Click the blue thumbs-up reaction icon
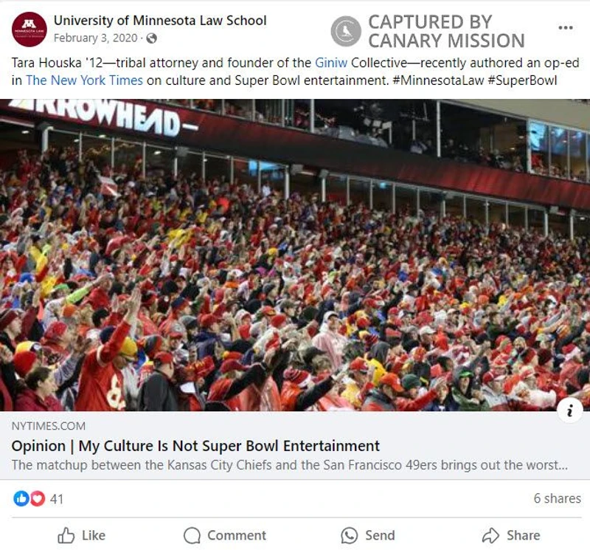Viewport: 590px width, 550px height. [21, 498]
